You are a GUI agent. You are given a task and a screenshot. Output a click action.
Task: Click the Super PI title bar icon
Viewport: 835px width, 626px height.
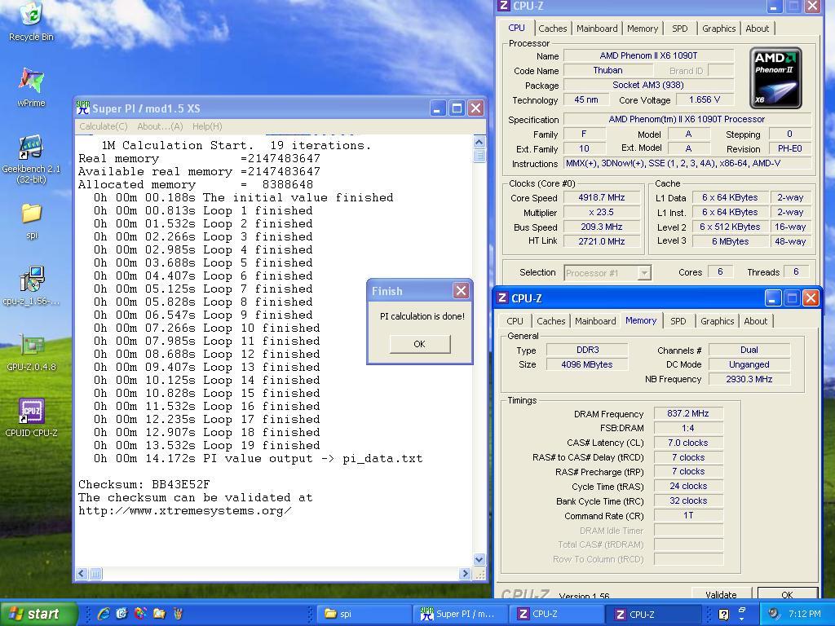pos(82,108)
